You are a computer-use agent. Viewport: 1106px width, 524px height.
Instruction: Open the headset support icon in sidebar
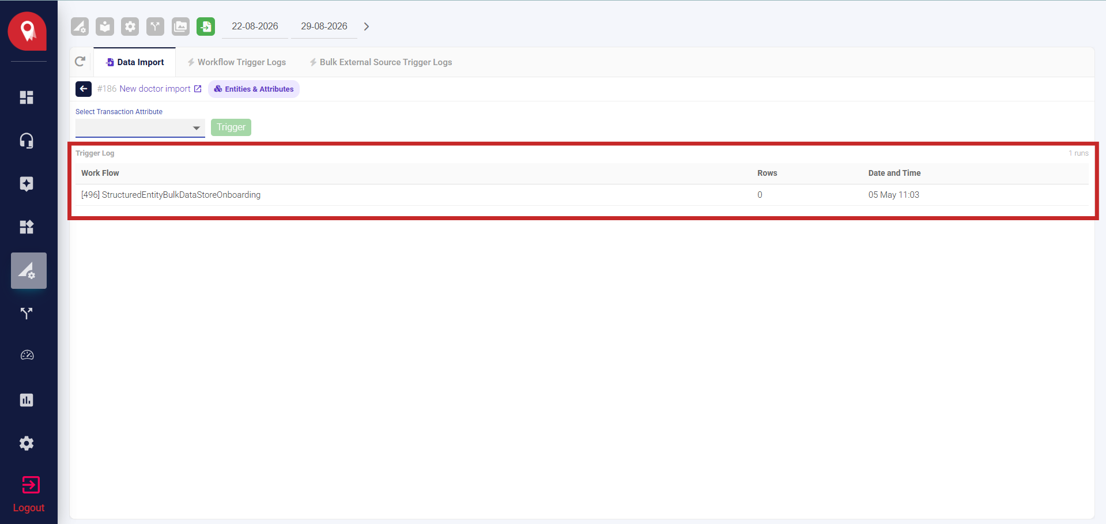(x=27, y=141)
